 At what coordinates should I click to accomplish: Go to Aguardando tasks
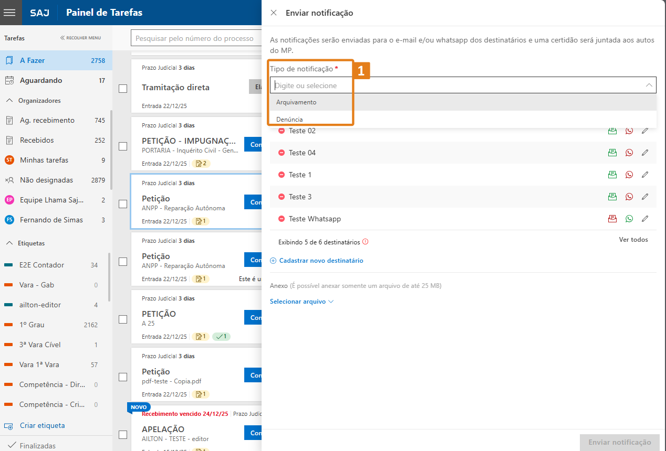(41, 80)
